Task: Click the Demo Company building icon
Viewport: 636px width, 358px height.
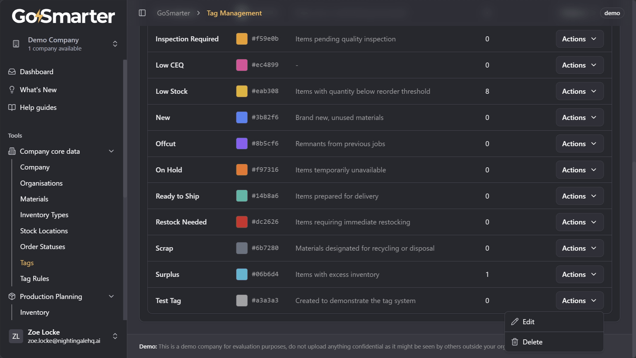Action: click(16, 44)
